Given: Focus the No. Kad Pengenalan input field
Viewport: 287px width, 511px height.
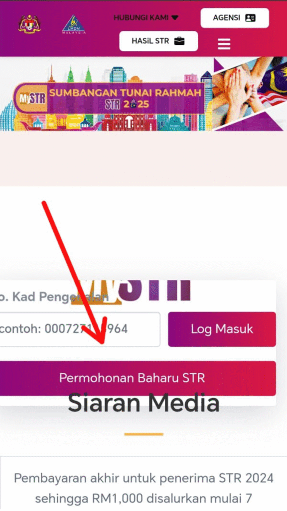Looking at the screenshot, I should point(80,329).
